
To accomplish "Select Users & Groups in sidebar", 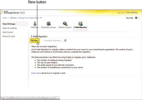I will coord(15,24).
